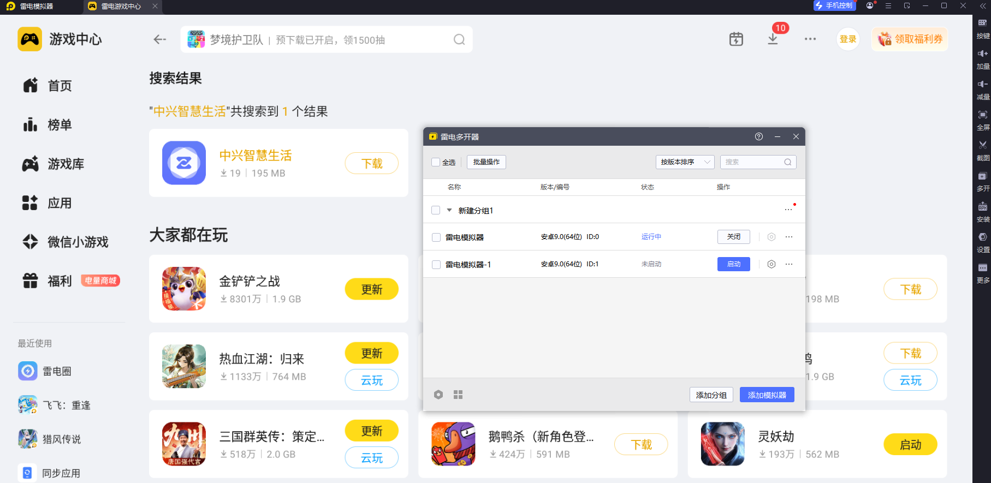
Task: Collapse the right sidebar with the double chevron
Action: coord(982,6)
